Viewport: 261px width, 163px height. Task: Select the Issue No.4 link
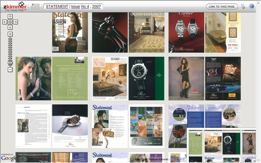pyautogui.click(x=79, y=7)
